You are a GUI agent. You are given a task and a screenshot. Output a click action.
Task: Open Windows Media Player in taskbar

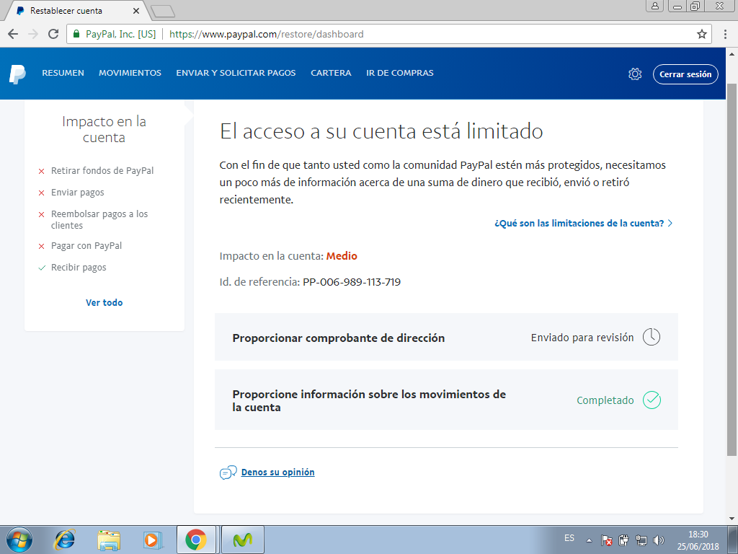153,540
